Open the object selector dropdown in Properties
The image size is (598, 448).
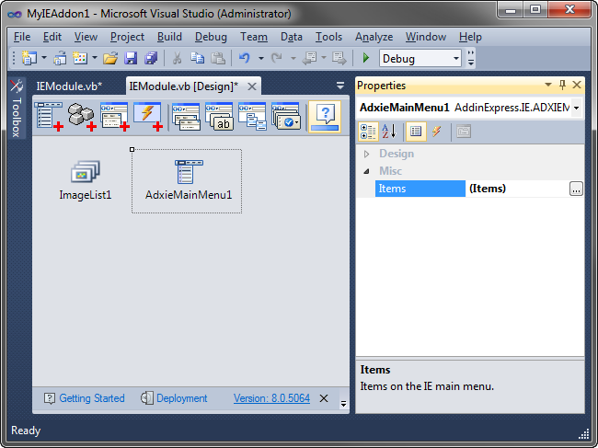click(x=576, y=108)
